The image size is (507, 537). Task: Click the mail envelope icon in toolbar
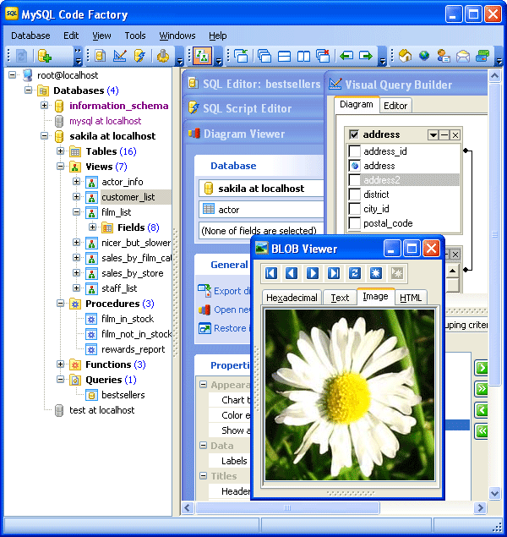[462, 56]
